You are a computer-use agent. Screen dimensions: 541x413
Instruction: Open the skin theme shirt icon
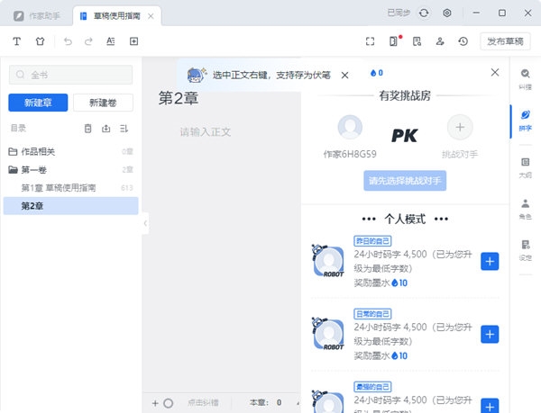click(40, 41)
